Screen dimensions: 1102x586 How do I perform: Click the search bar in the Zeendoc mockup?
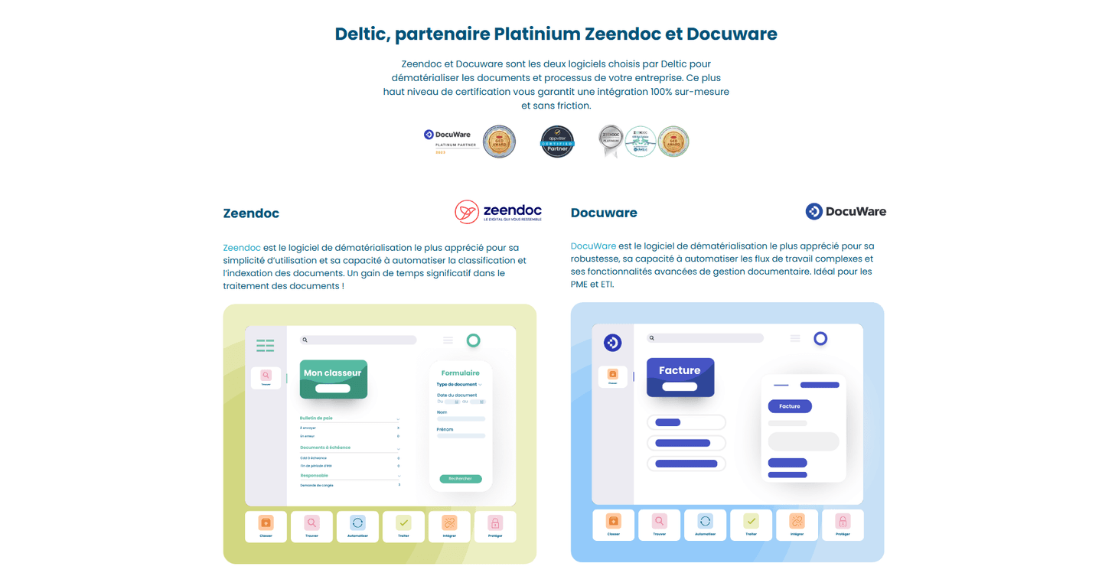click(x=358, y=340)
